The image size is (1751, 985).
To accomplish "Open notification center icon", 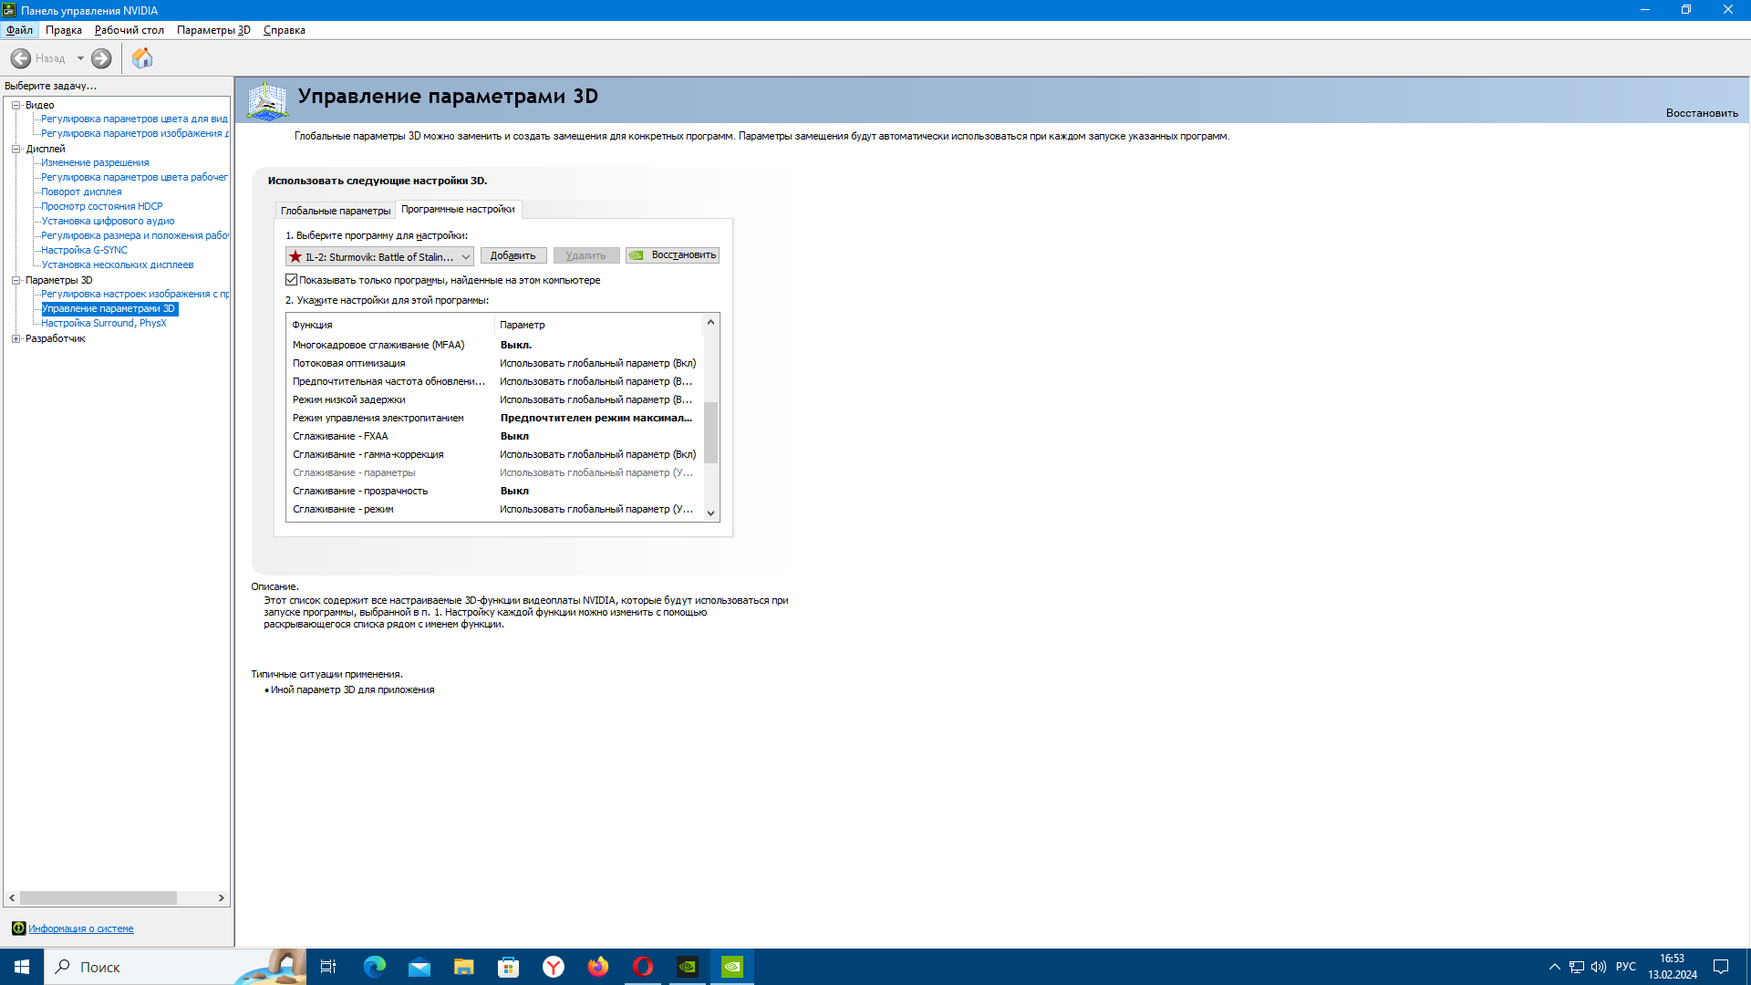I will point(1721,967).
